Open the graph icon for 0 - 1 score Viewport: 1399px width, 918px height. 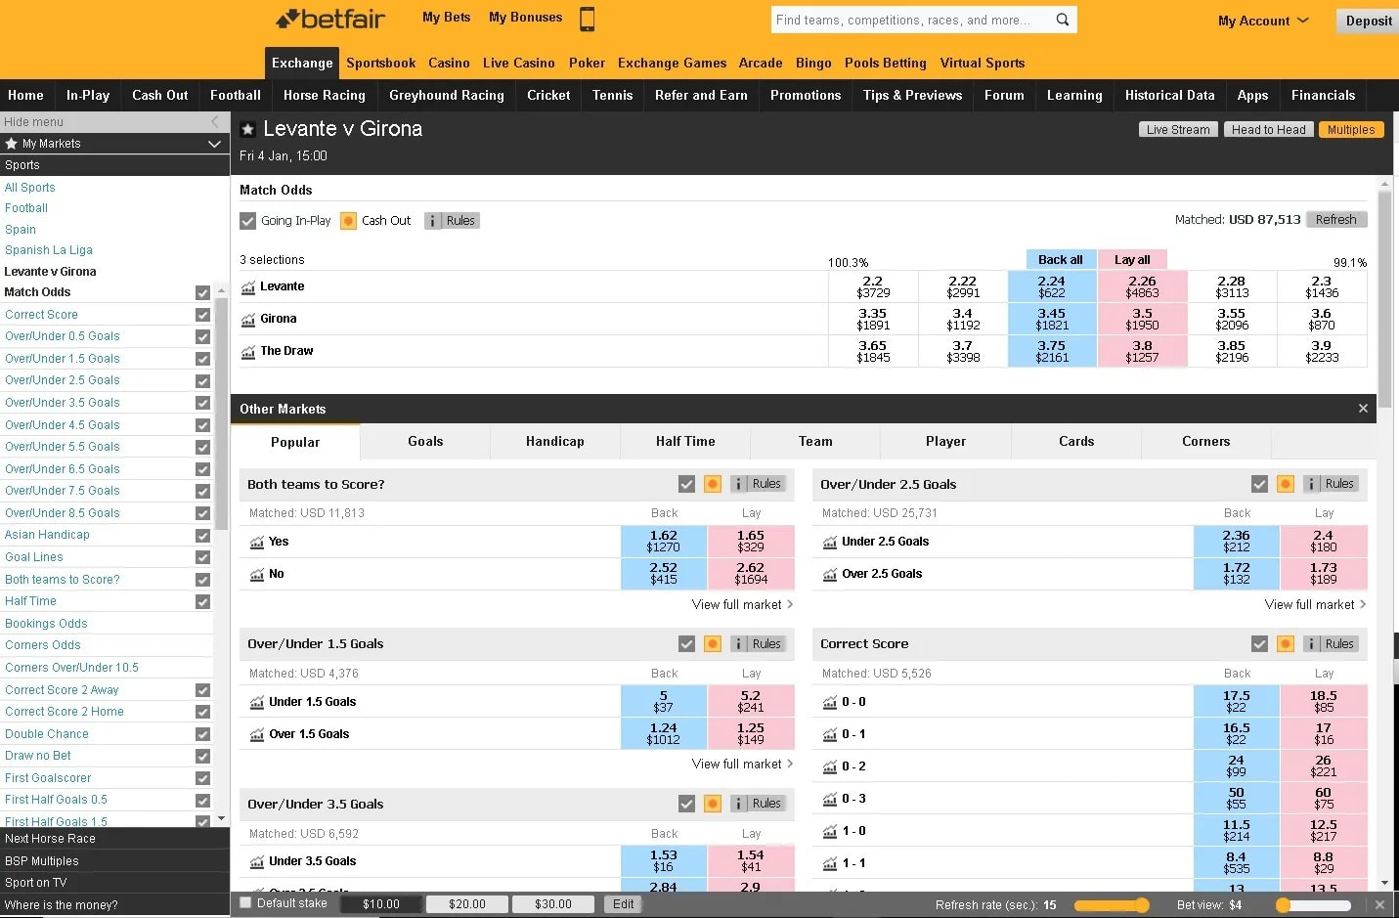point(830,735)
